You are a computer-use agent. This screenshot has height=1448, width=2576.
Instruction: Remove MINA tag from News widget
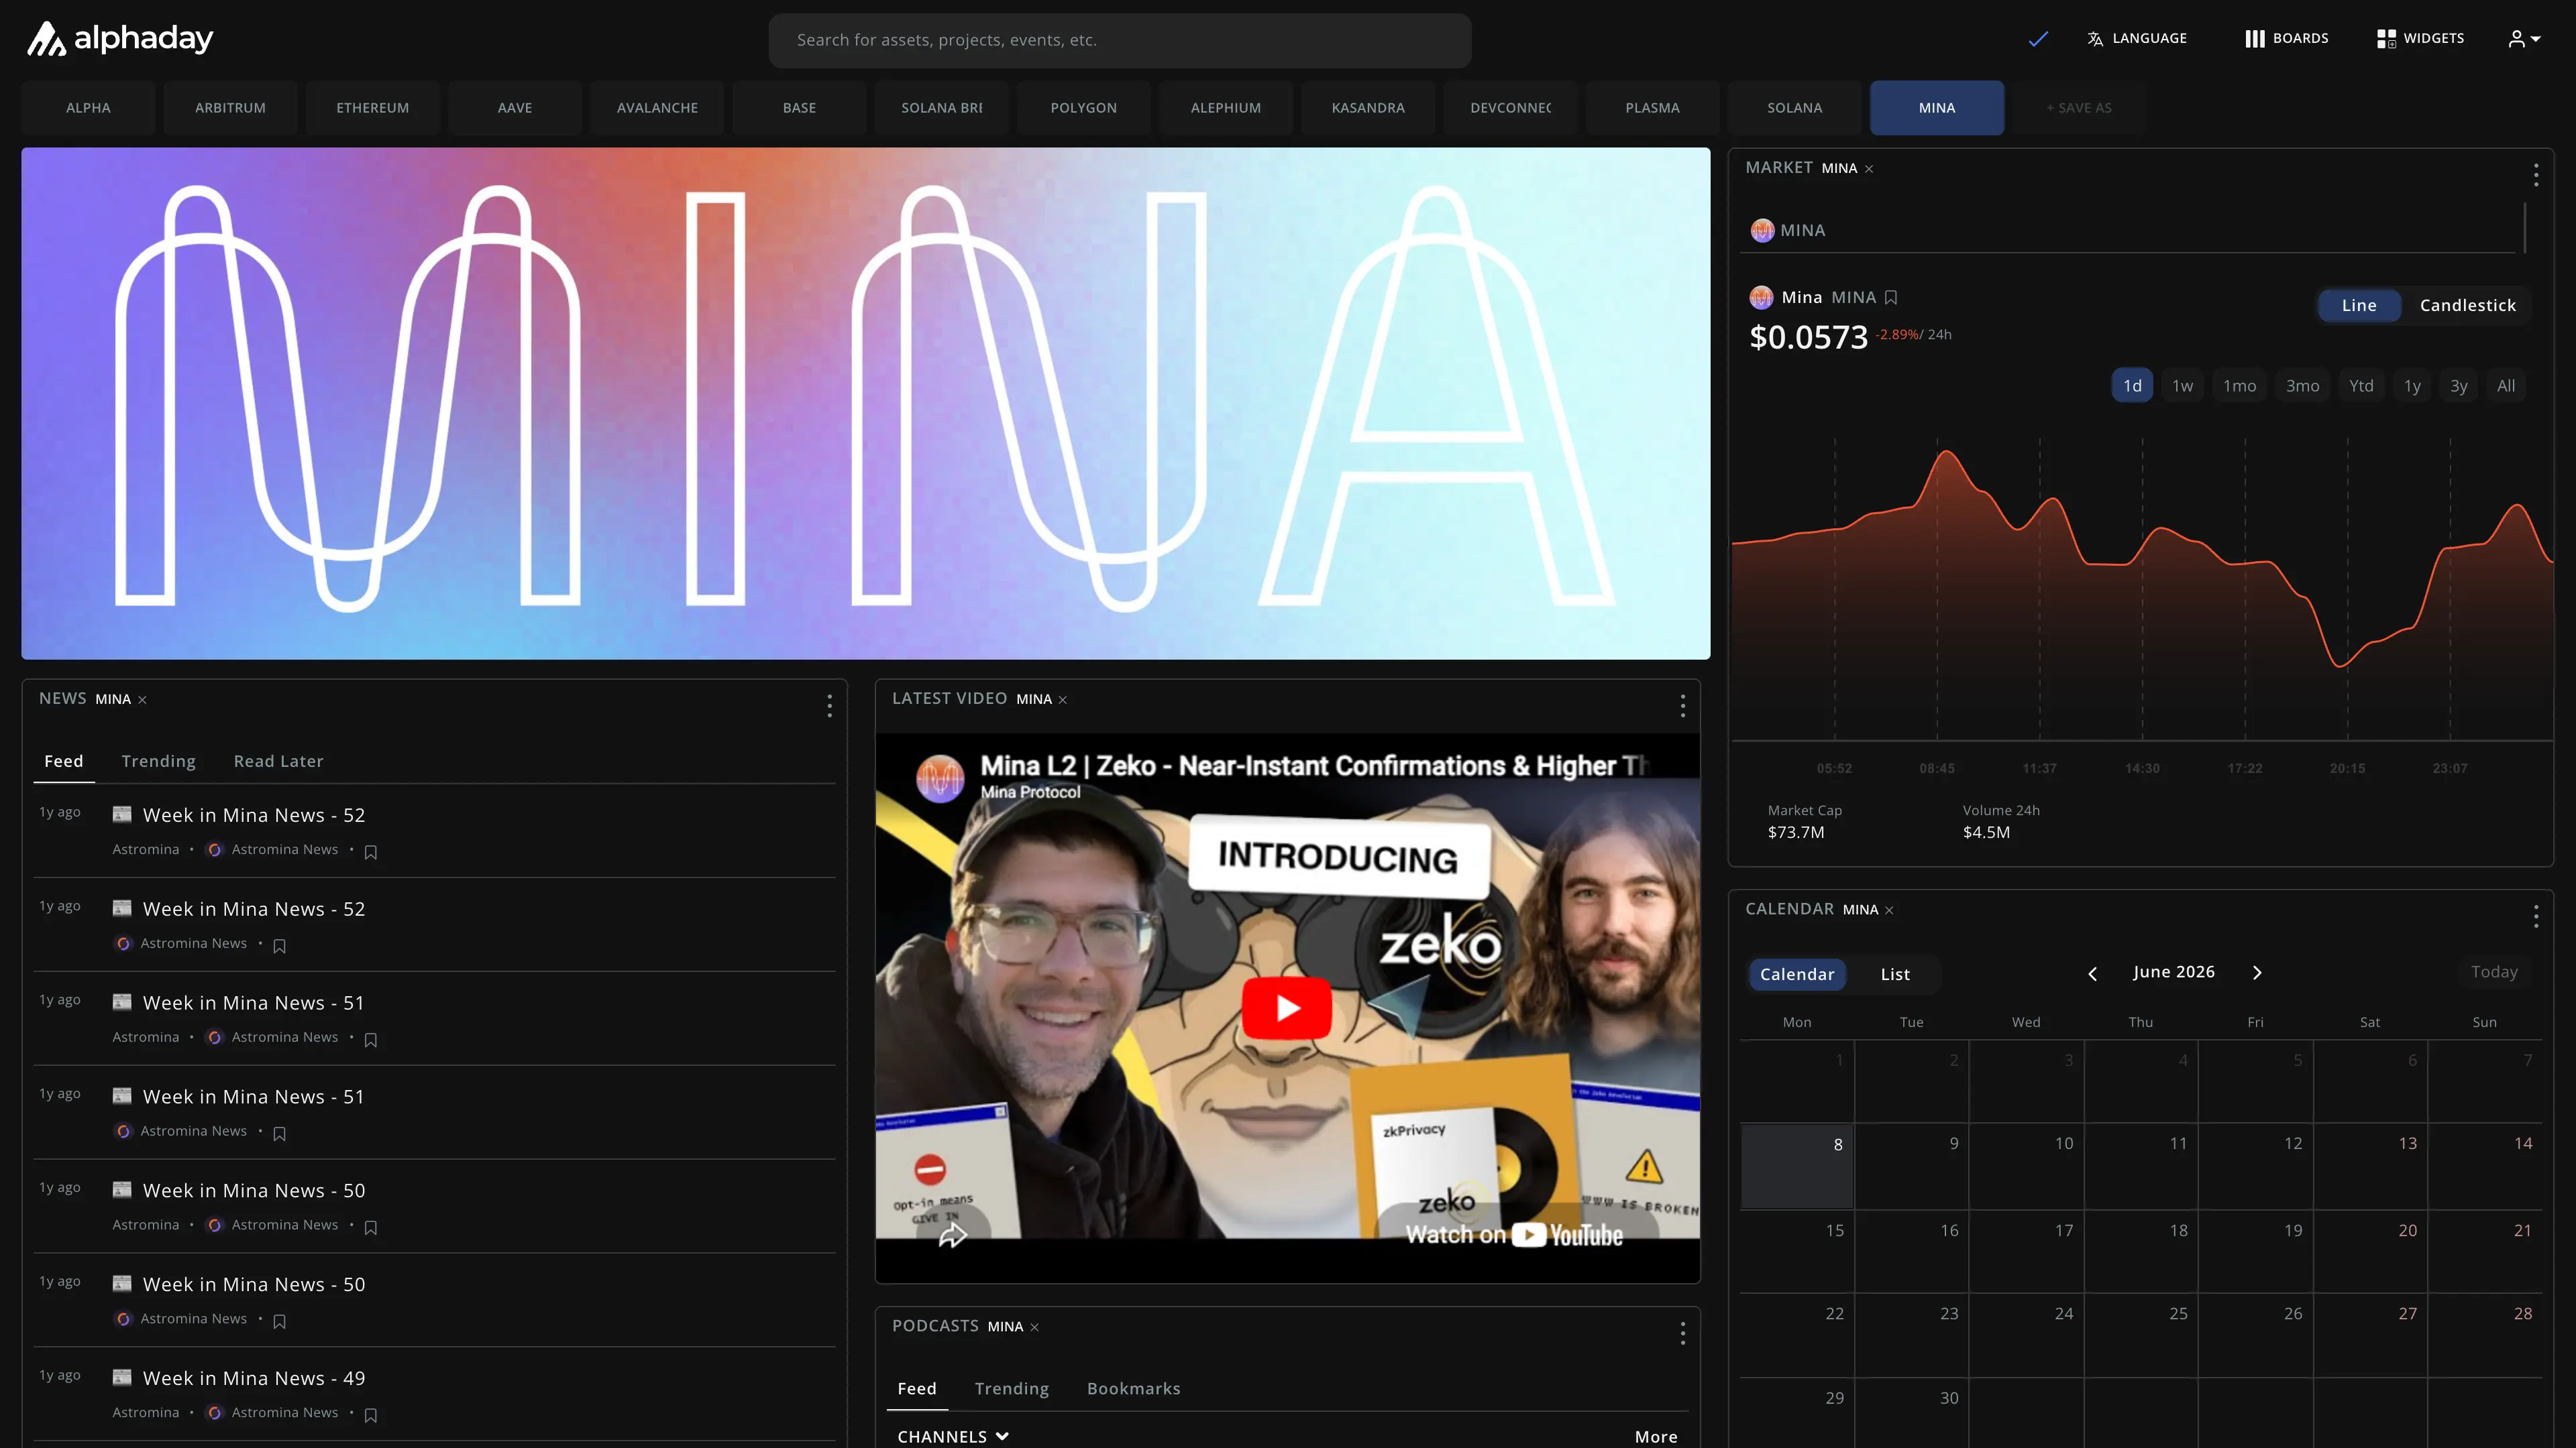click(x=142, y=699)
